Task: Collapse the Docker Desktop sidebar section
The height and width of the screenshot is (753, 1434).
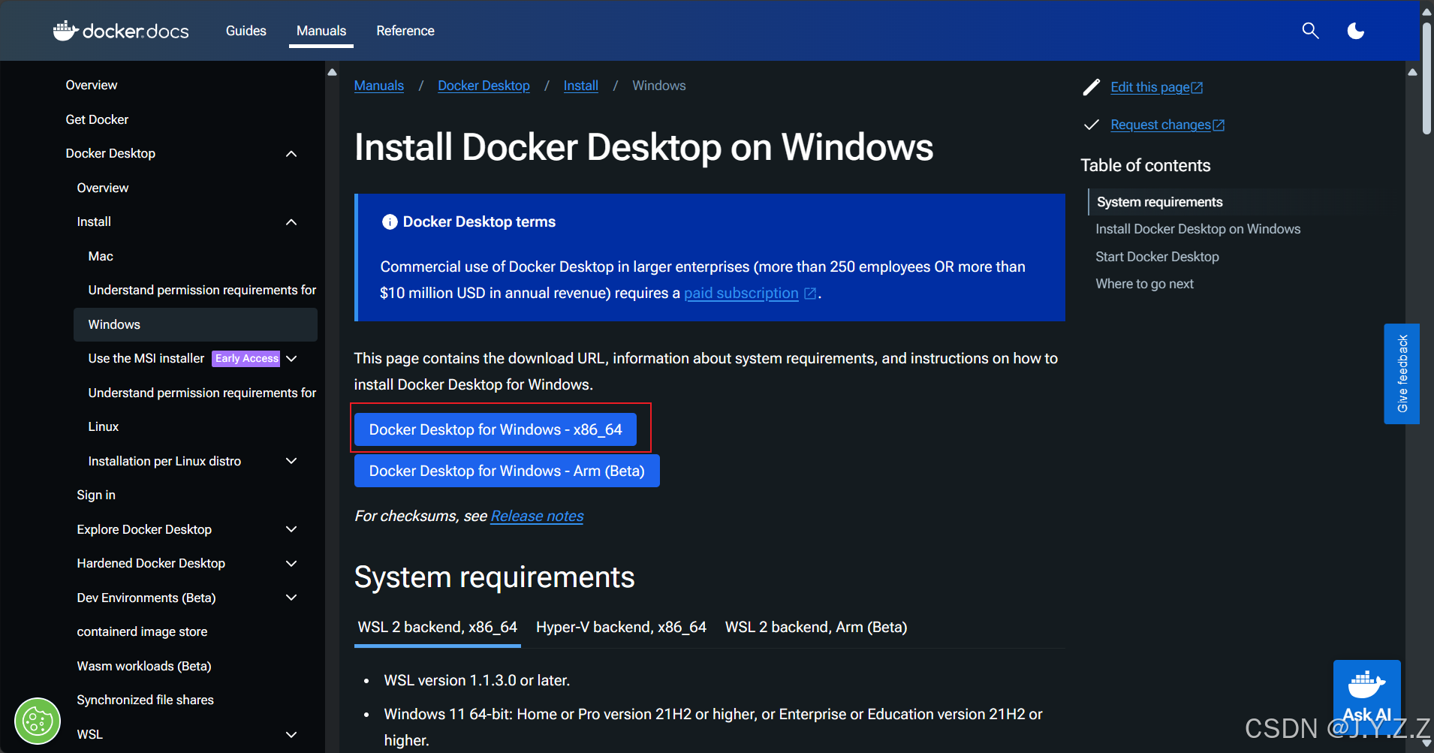Action: pos(291,153)
